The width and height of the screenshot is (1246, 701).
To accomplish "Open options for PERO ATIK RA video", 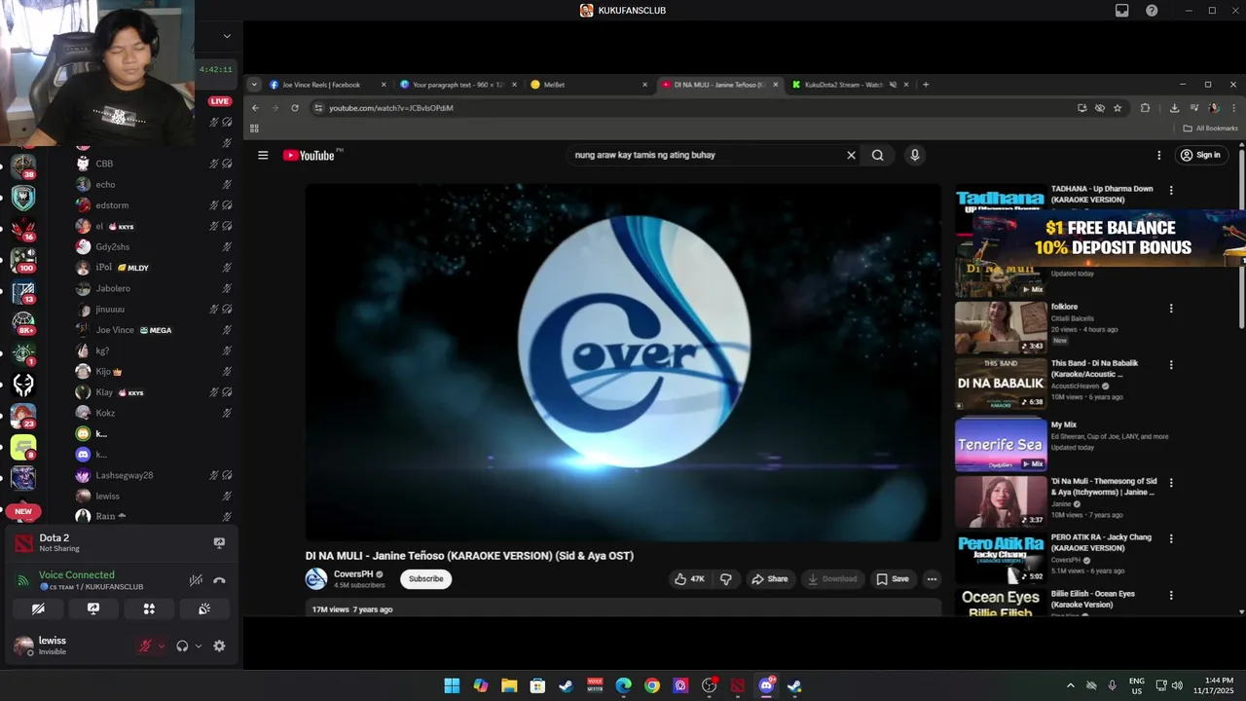I will coord(1171,538).
